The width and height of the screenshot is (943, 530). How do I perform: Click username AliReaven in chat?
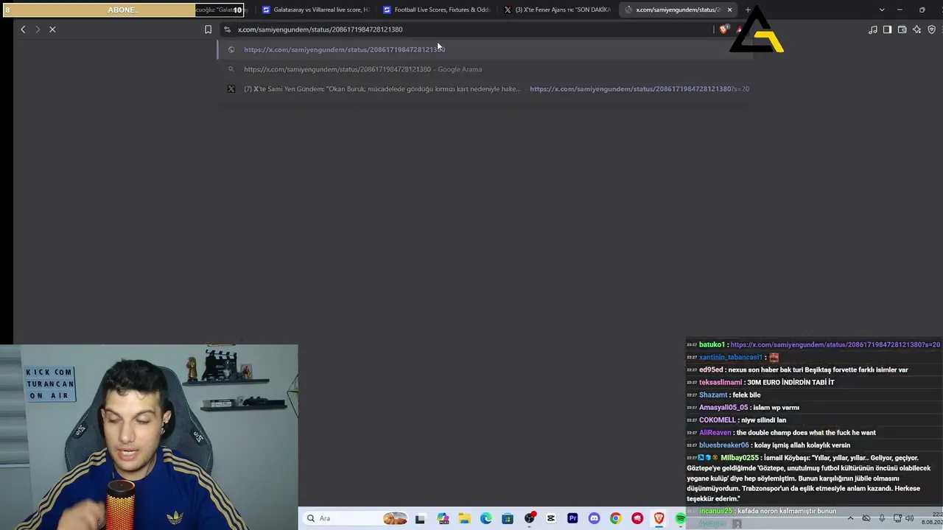click(715, 432)
